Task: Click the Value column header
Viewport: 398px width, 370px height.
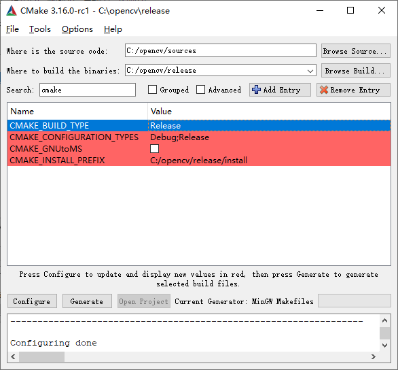Action: [x=269, y=112]
